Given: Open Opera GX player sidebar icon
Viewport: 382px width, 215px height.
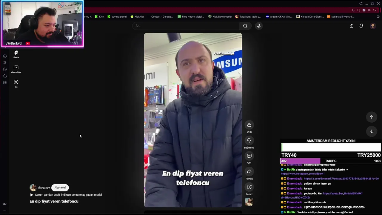Looking at the screenshot, I should pyautogui.click(x=5, y=56).
